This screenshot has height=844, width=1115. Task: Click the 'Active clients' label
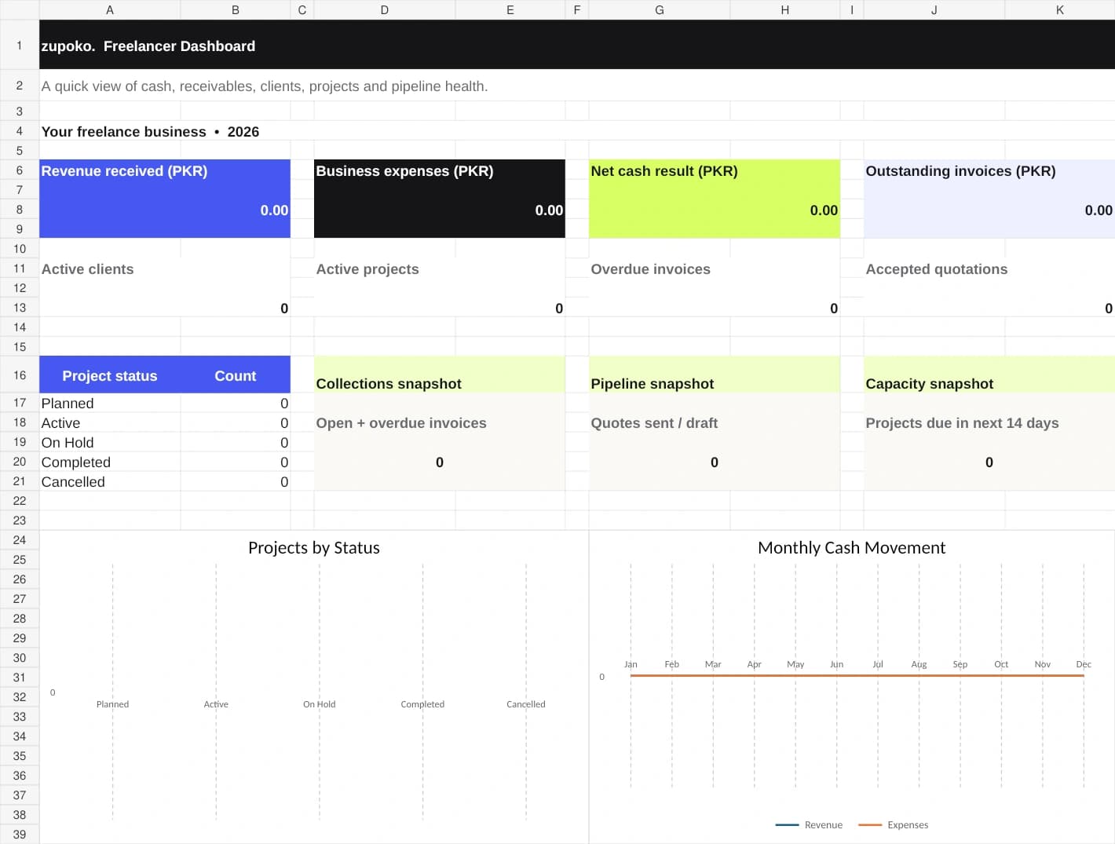pos(87,269)
